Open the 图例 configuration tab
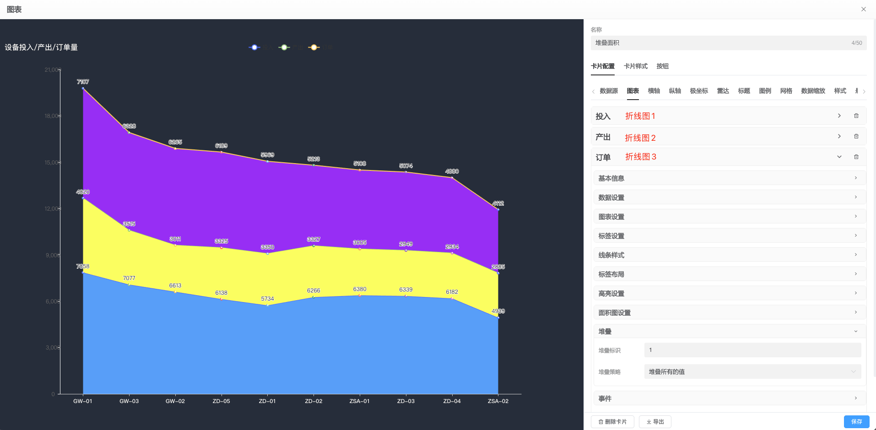 tap(764, 91)
